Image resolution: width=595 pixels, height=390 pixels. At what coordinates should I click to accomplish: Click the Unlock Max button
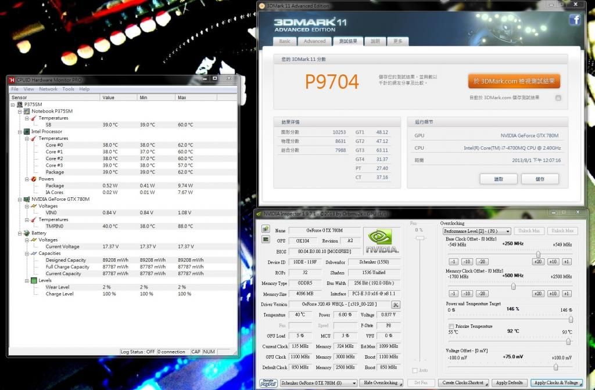tap(562, 231)
